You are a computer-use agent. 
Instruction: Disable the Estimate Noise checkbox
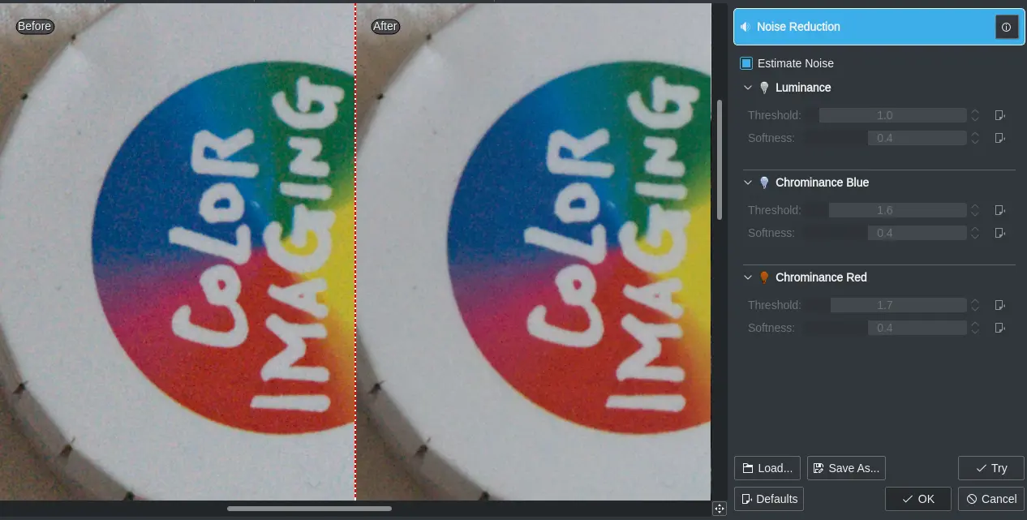pyautogui.click(x=746, y=63)
